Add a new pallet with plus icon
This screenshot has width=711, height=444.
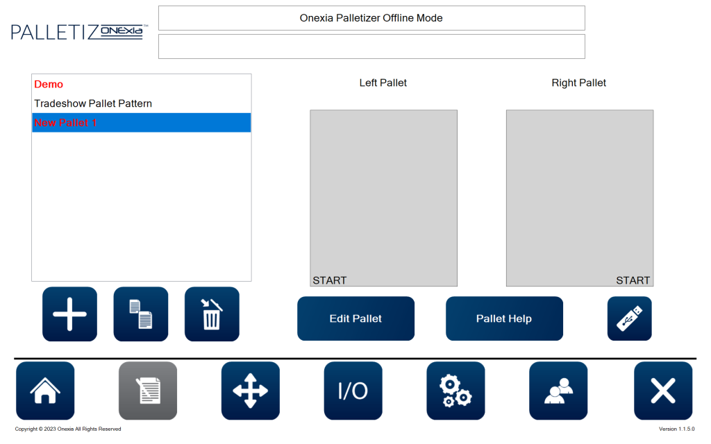click(x=69, y=314)
